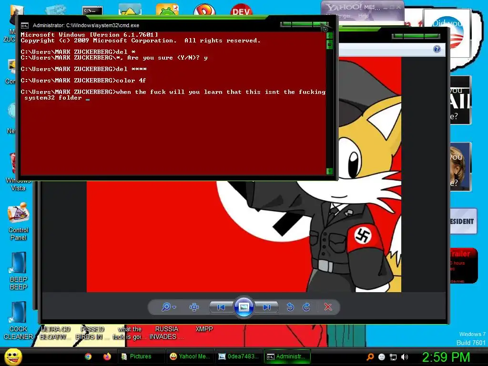Click the smiley face Start button
Image resolution: width=488 pixels, height=366 pixels.
coord(13,356)
